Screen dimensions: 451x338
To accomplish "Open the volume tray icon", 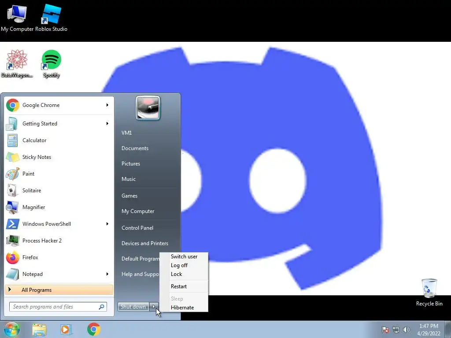I will pos(406,330).
